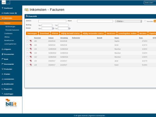Screen dimensions: 156x117
Task: Open the PDF icon of invoice 134
Action: click(31, 49)
